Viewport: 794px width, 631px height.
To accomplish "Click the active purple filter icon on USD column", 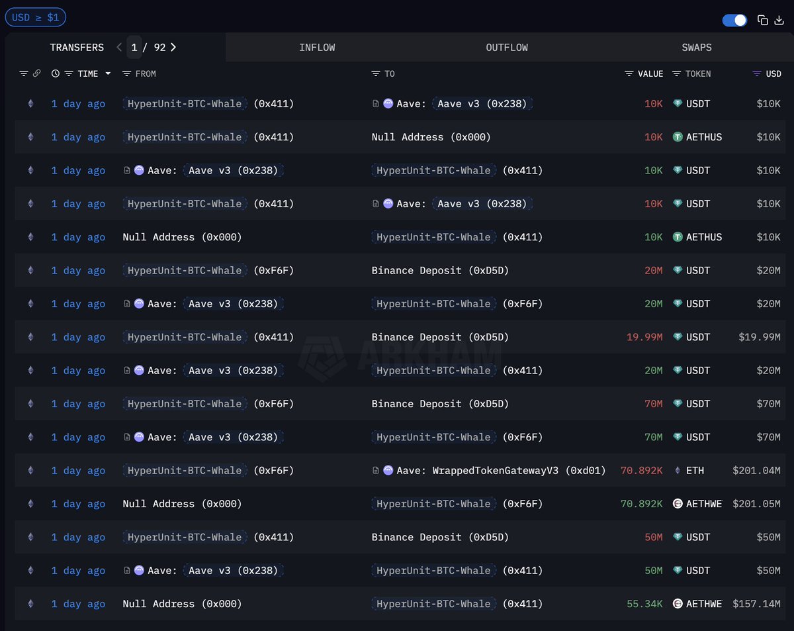I will pyautogui.click(x=756, y=73).
